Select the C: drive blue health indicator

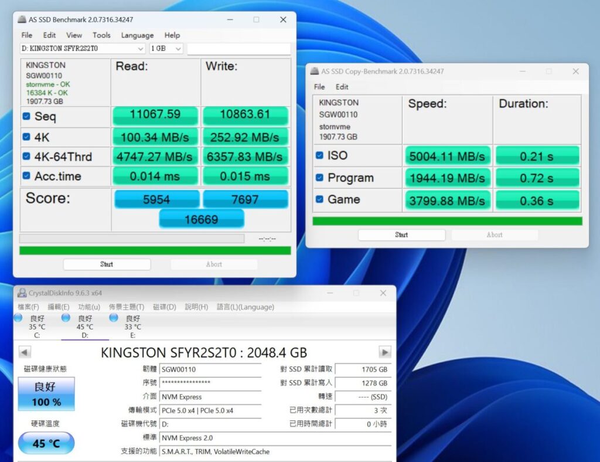tap(18, 317)
